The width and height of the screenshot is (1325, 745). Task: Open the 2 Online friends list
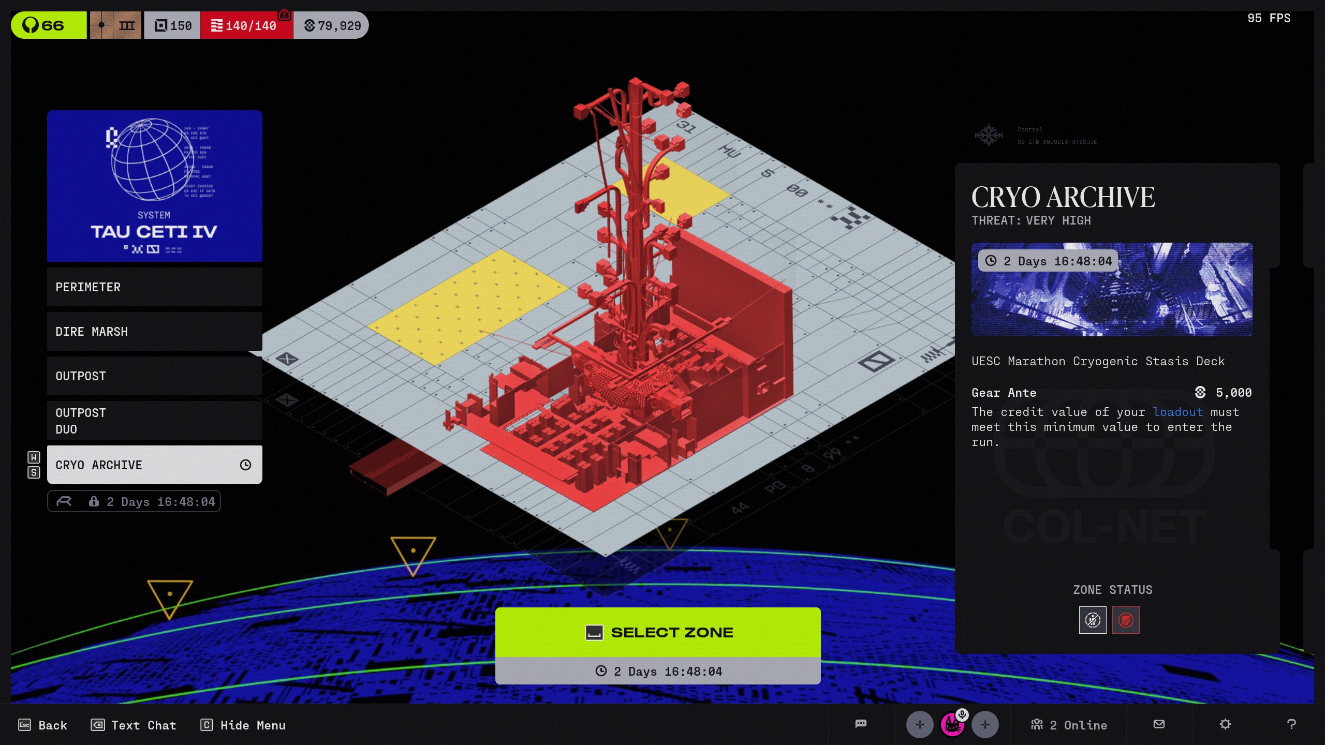(1069, 725)
